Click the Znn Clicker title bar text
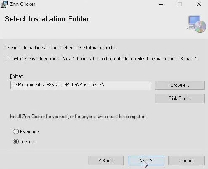 [22, 4]
